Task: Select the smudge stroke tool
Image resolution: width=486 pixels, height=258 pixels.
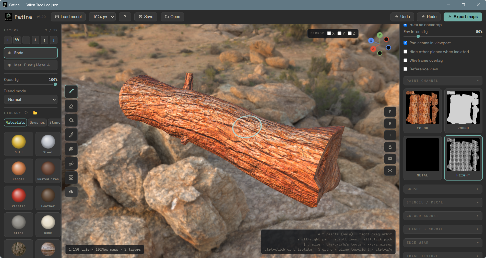Action: (71, 163)
